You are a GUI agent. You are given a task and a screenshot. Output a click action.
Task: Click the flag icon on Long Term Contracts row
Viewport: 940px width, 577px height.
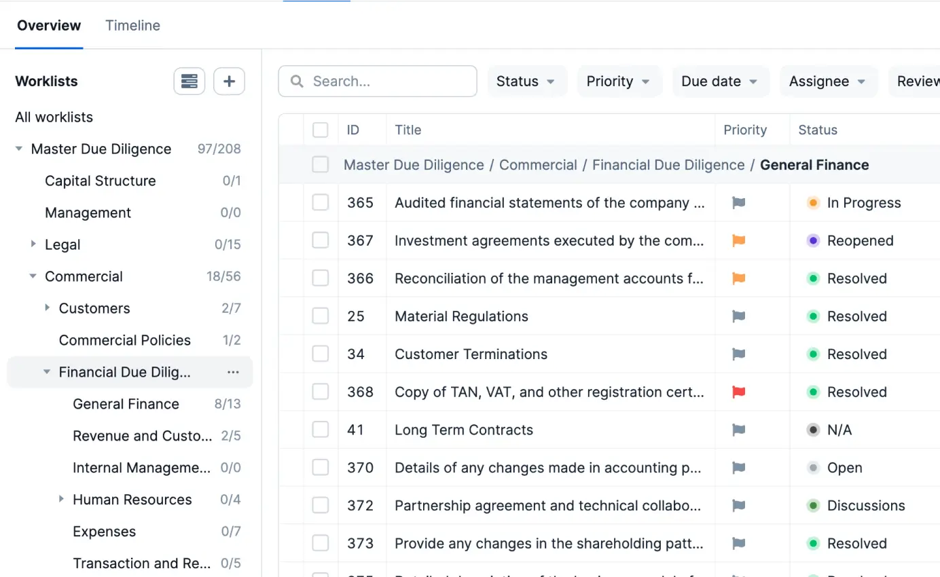[x=738, y=429]
